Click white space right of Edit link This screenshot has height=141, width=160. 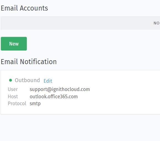[102, 81]
